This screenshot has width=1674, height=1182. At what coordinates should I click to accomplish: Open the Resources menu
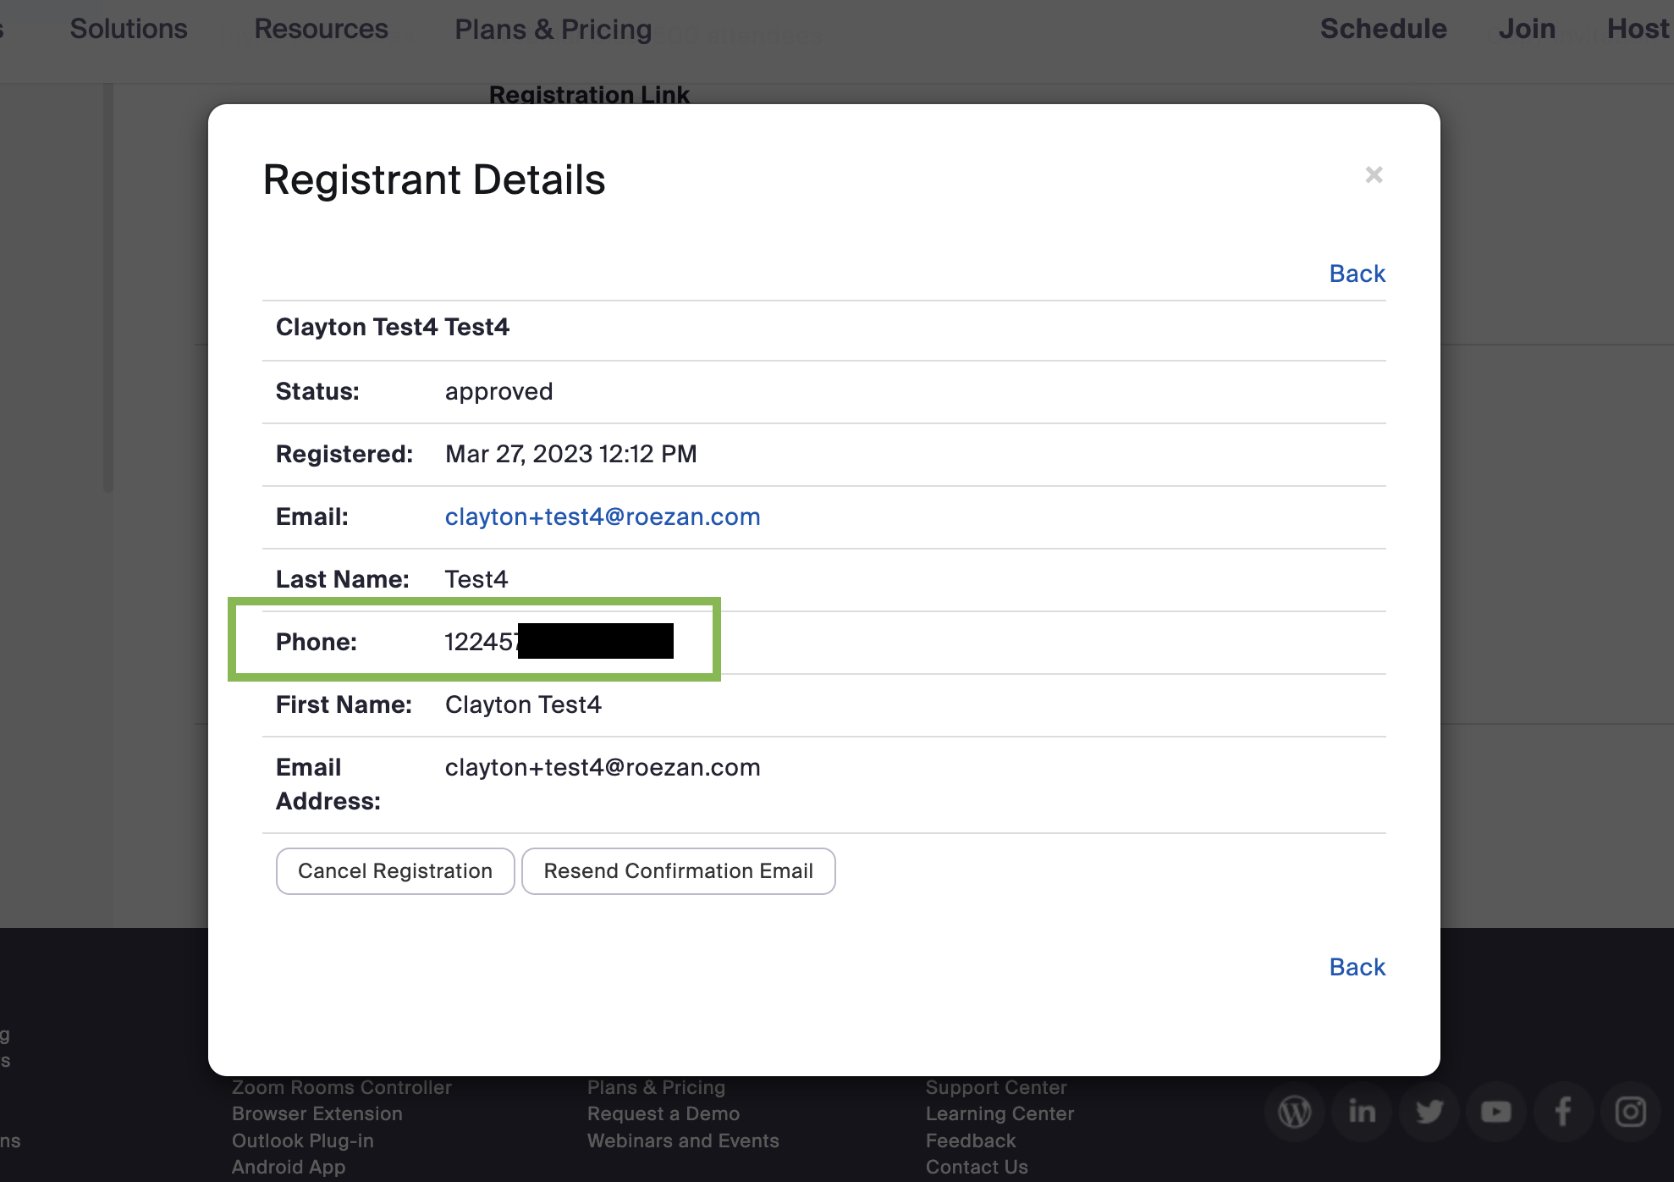pos(321,29)
